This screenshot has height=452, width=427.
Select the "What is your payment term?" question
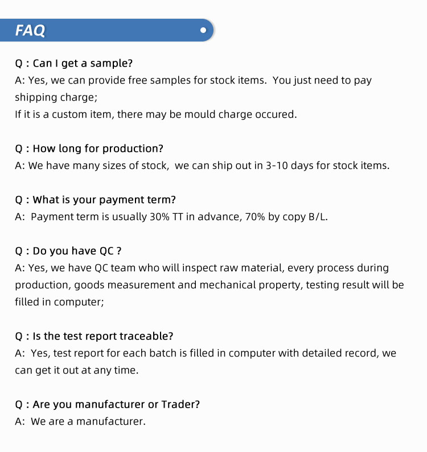click(x=95, y=200)
